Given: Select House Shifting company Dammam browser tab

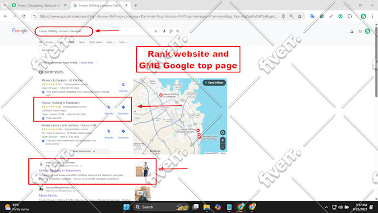Looking at the screenshot, I should pos(100,5).
